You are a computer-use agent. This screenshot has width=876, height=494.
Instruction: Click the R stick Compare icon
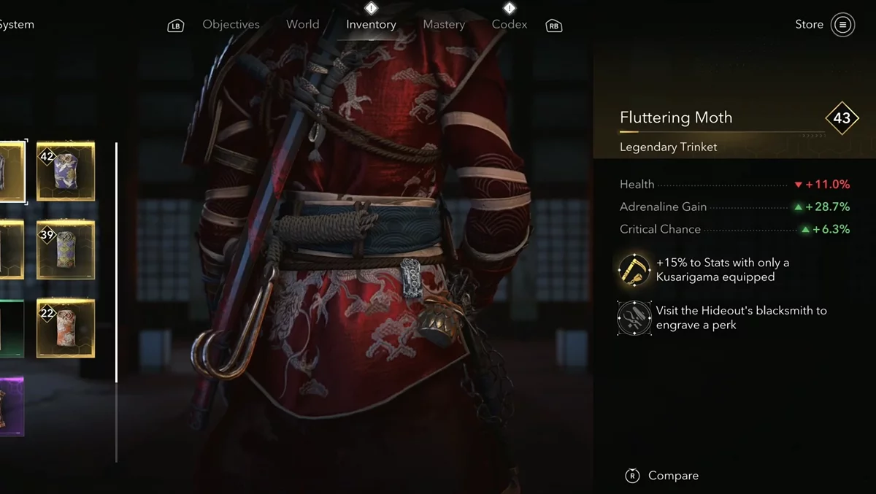coord(633,476)
